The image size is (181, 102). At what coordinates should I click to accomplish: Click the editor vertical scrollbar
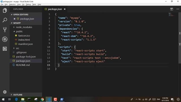(180, 38)
